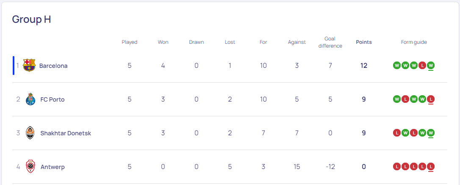The width and height of the screenshot is (460, 185).
Task: Open the Shakhtar Donetsk team link
Action: click(x=66, y=133)
